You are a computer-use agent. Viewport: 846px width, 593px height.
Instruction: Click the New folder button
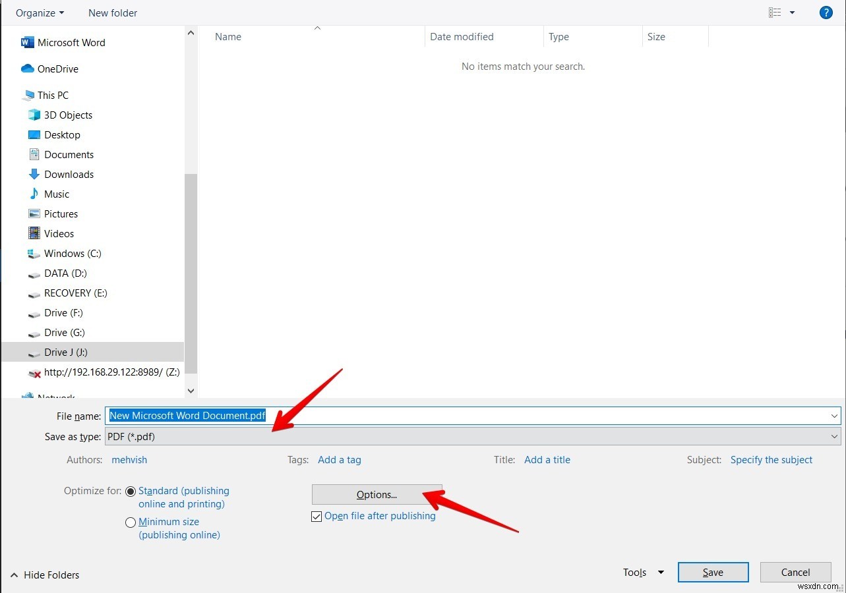[113, 13]
